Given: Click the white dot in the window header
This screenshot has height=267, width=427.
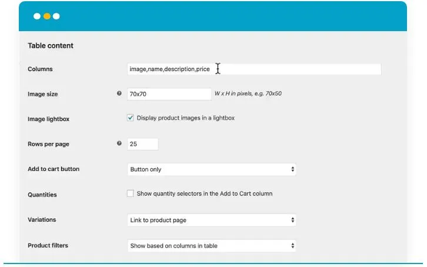Looking at the screenshot, I should (36, 16).
